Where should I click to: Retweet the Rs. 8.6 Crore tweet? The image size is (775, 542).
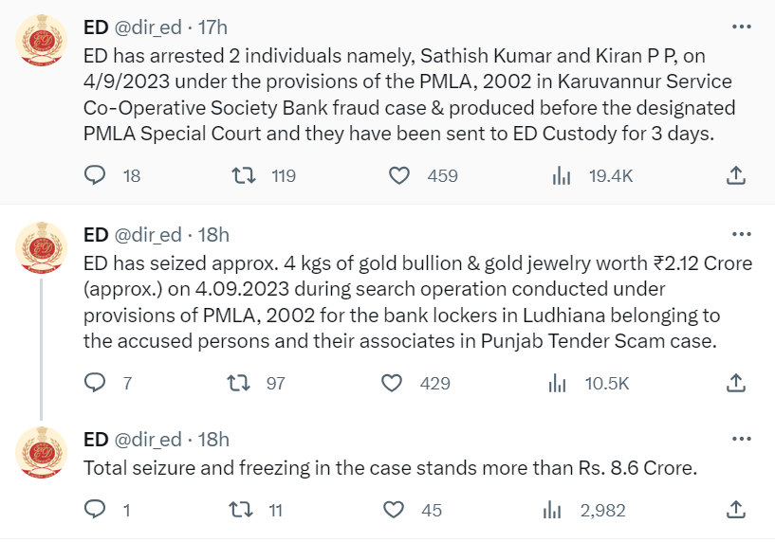241,510
